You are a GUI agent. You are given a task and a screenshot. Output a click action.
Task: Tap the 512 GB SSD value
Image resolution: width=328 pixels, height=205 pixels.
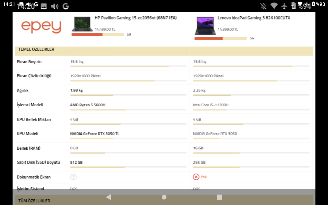pos(76,162)
